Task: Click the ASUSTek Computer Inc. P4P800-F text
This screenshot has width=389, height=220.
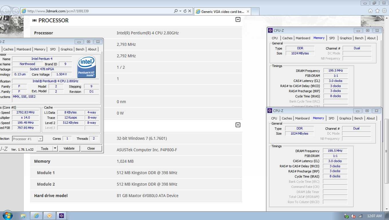Action: click(x=147, y=150)
